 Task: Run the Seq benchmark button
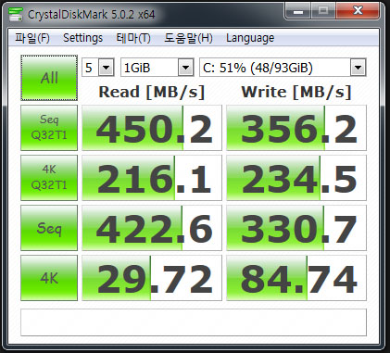(x=49, y=228)
